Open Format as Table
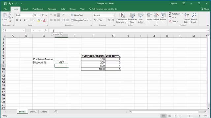The image size is (211, 118). [133, 18]
